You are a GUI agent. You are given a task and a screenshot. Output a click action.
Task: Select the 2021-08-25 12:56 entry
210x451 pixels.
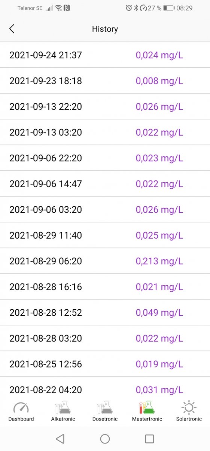(x=105, y=364)
